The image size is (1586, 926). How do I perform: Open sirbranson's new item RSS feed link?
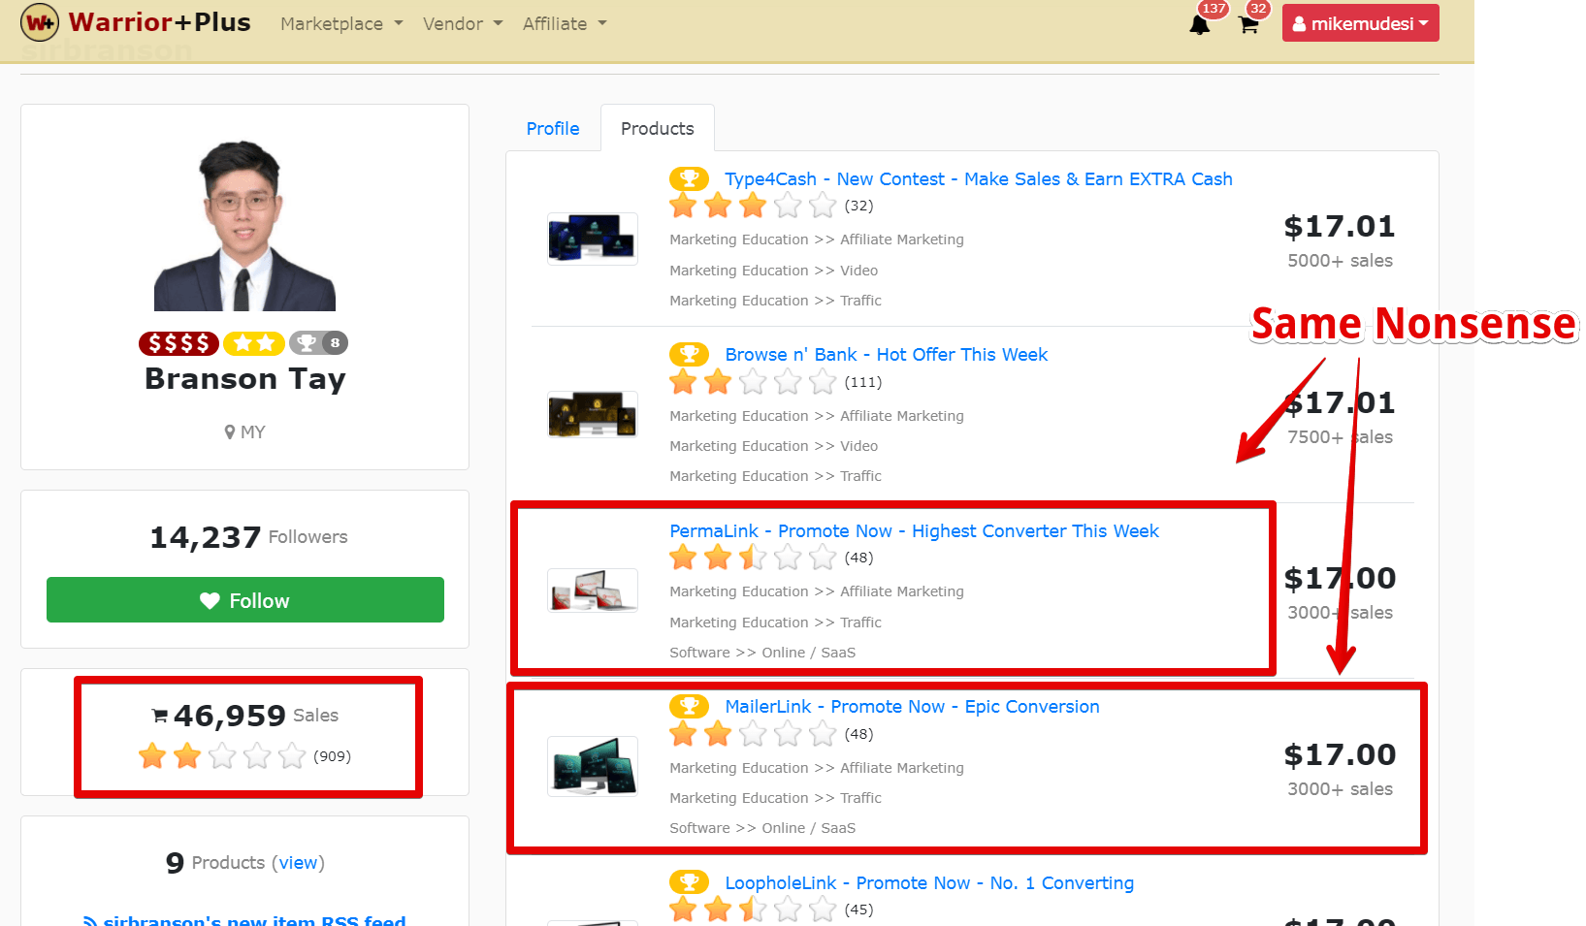(254, 921)
